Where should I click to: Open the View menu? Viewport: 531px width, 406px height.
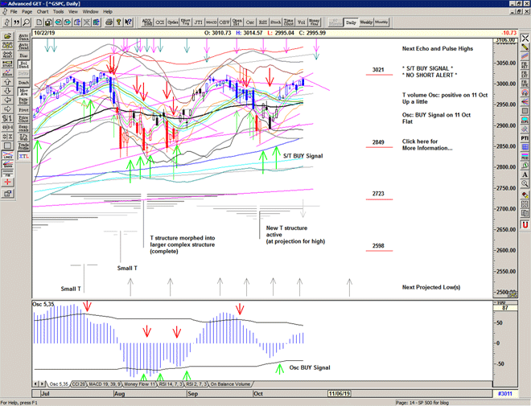coord(73,11)
